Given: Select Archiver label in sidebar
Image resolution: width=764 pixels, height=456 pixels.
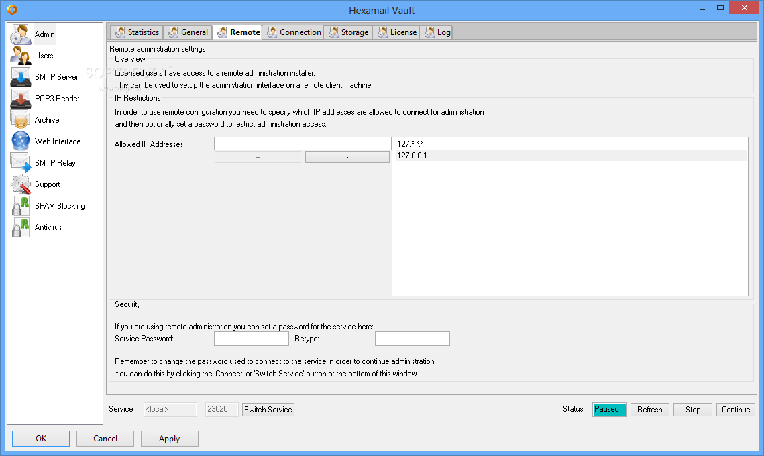Looking at the screenshot, I should pos(48,120).
